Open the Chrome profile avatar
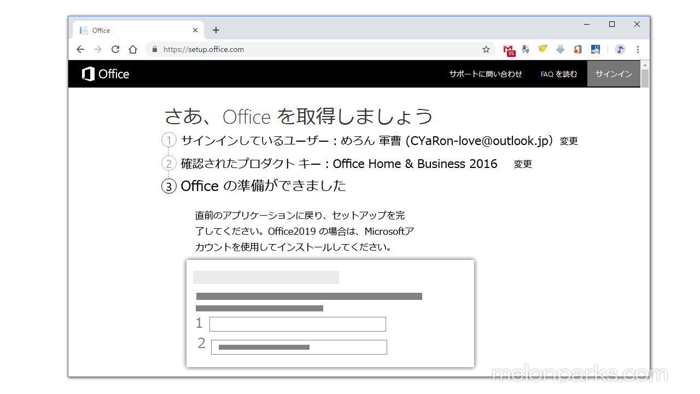Screen dimensions: 700x394 pyautogui.click(x=620, y=49)
